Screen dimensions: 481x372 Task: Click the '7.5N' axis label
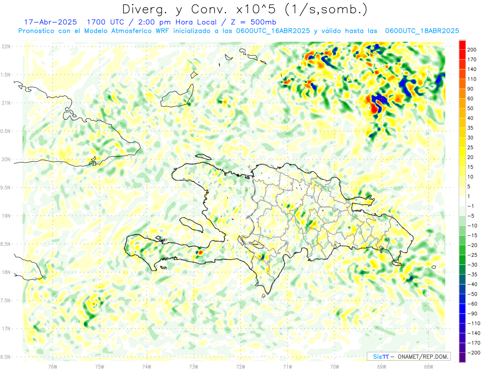pos(6,300)
